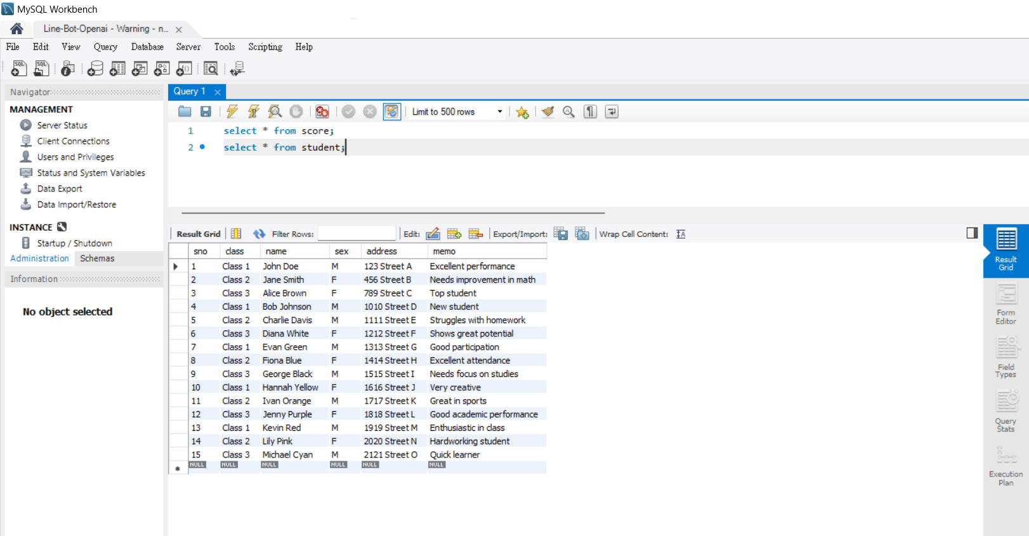This screenshot has width=1029, height=536.
Task: Open Client Connections in navigator
Action: coord(73,141)
